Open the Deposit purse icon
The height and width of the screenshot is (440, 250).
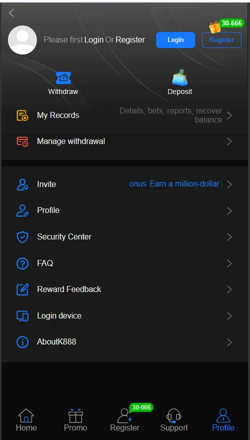click(180, 77)
